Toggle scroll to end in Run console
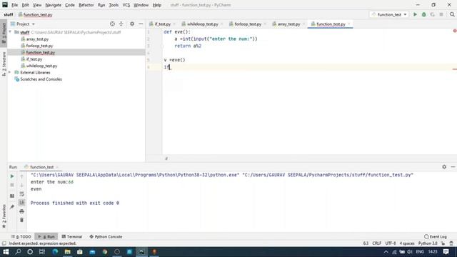The width and height of the screenshot is (457, 257). tap(22, 203)
